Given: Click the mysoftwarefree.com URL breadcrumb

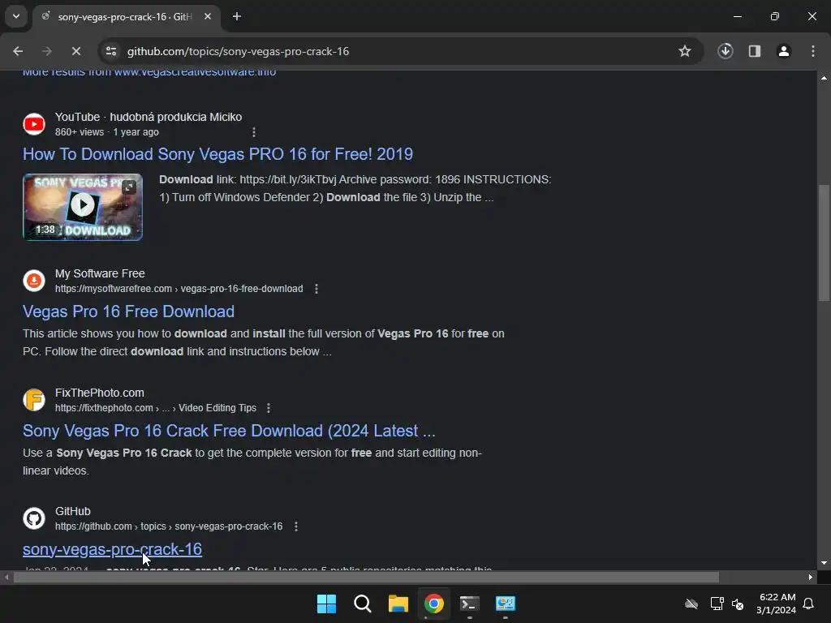Looking at the screenshot, I should [179, 289].
